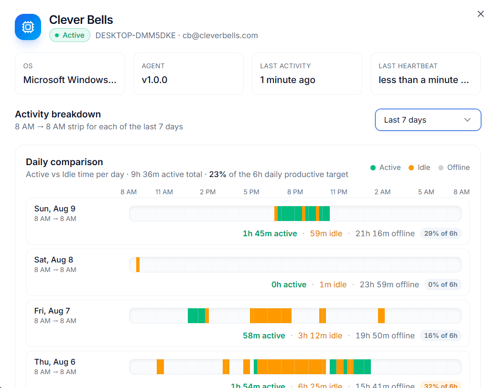Click '1m idle' text on Sat row

click(x=333, y=284)
